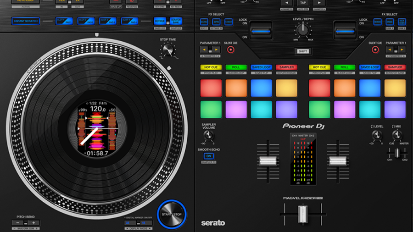This screenshot has width=413, height=232.
Task: Tap the right deck red performance pad
Action: [x=319, y=88]
